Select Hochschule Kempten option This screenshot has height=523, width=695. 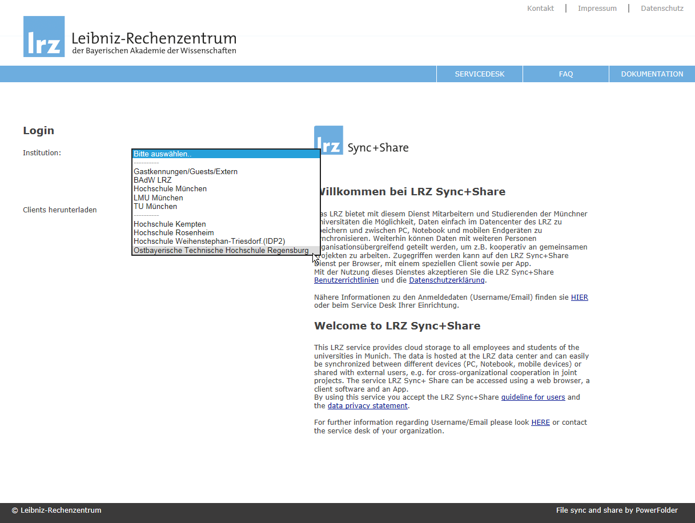pos(170,224)
